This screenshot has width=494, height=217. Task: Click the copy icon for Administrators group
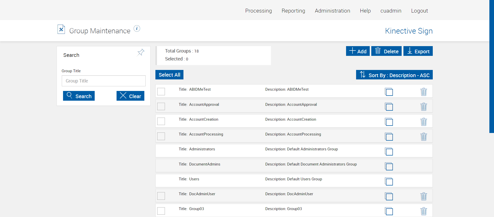coord(389,151)
